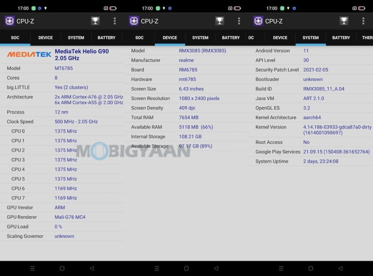The image size is (373, 276).
Task: Tap "7654 MB" total RAM value
Action: 188,117
